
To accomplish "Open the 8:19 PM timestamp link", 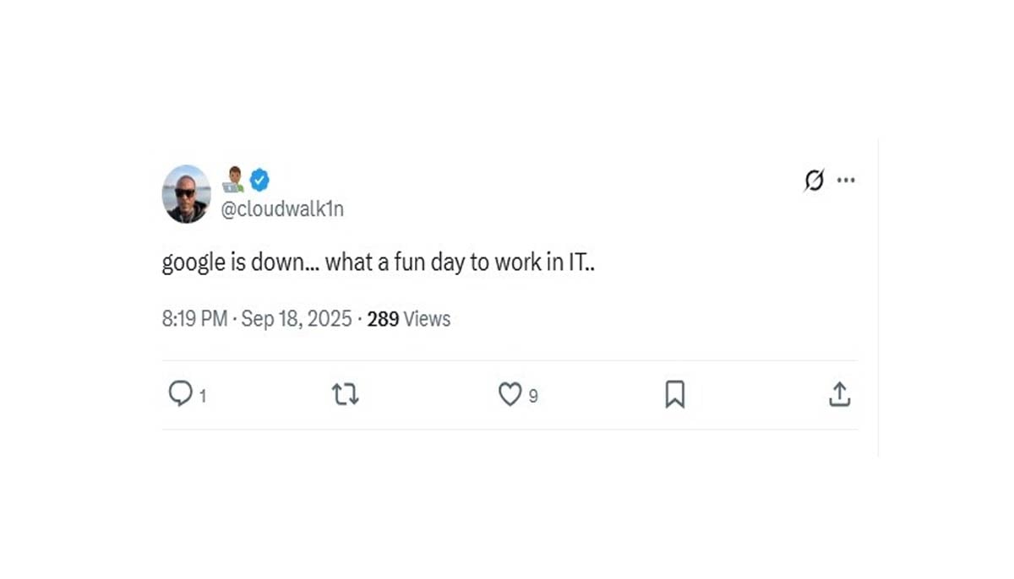I will tap(194, 319).
